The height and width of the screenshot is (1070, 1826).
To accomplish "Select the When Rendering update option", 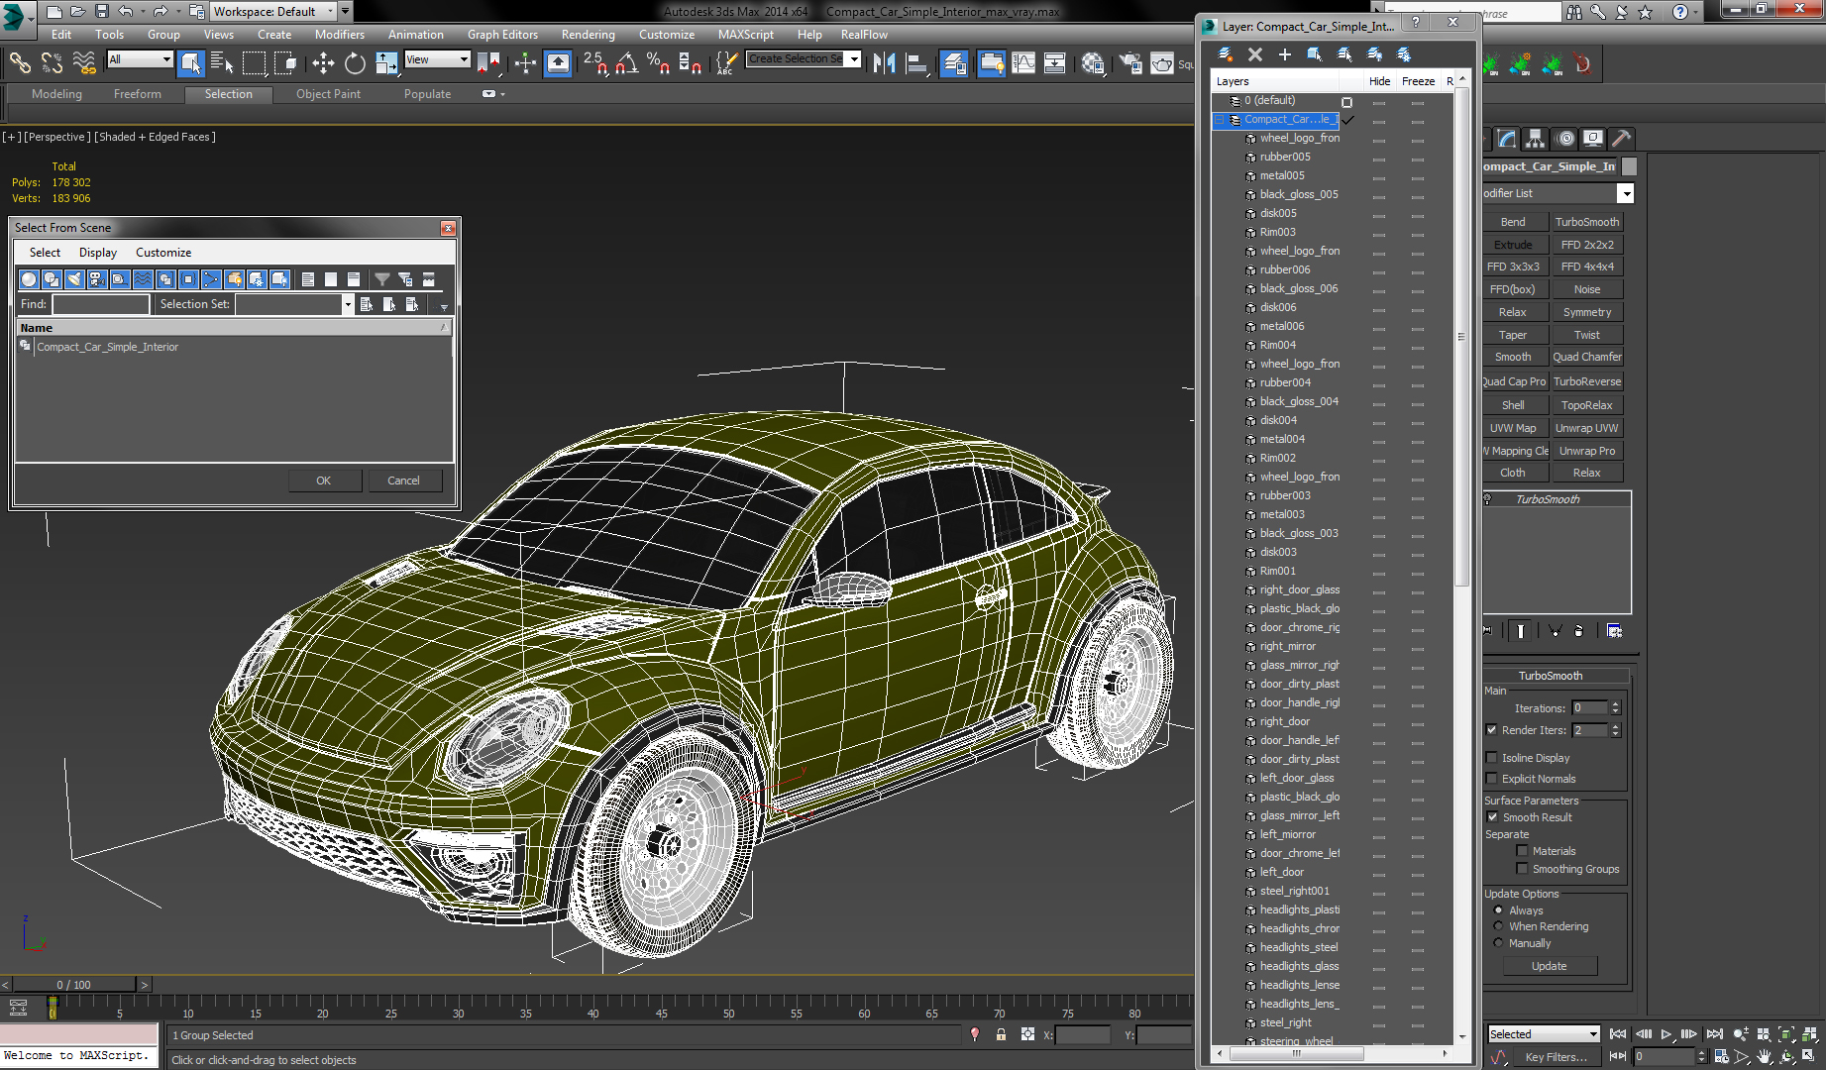I will (x=1498, y=926).
